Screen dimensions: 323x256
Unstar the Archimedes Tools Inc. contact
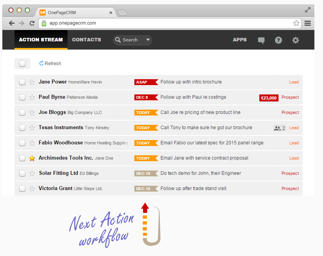point(32,158)
